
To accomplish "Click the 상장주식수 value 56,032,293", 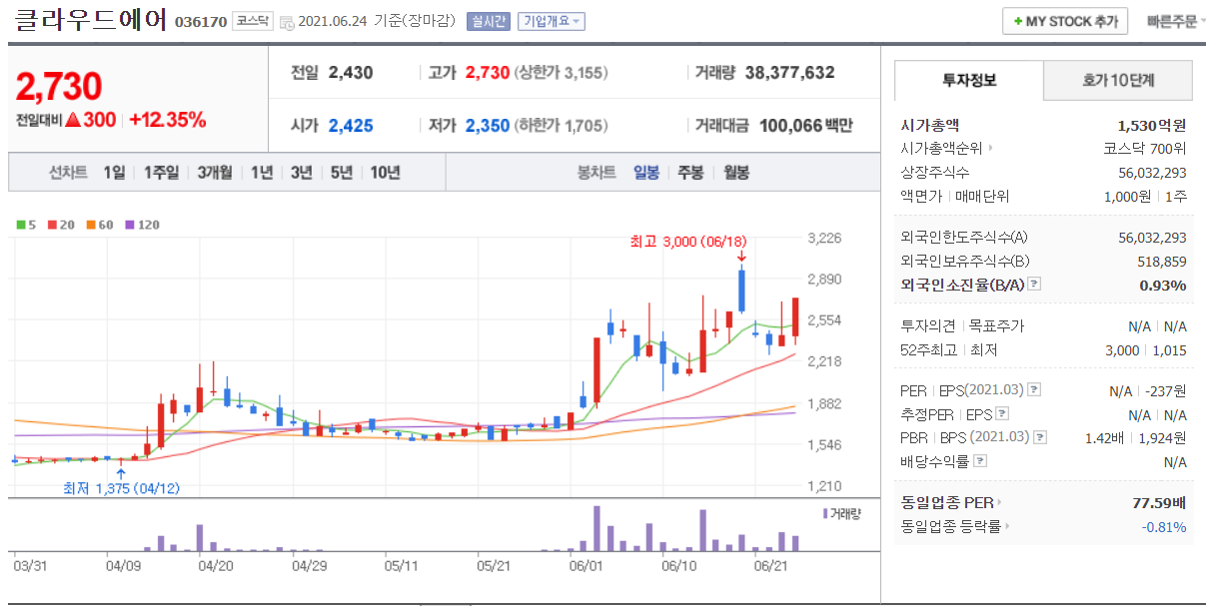I will click(x=1153, y=173).
